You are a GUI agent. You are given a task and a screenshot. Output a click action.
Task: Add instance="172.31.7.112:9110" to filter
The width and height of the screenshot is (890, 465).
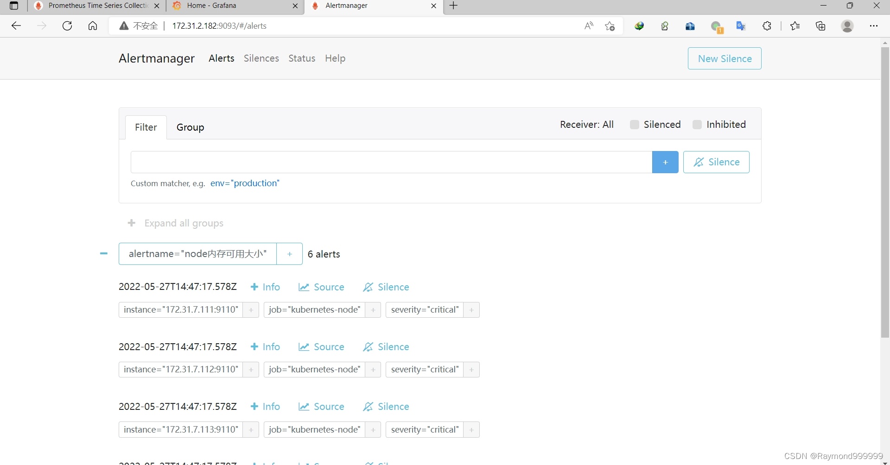(251, 370)
